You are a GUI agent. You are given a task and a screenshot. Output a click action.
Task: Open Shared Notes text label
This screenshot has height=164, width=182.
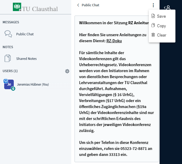tap(26, 59)
